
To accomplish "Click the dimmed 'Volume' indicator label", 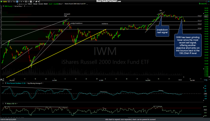I will [28, 6].
